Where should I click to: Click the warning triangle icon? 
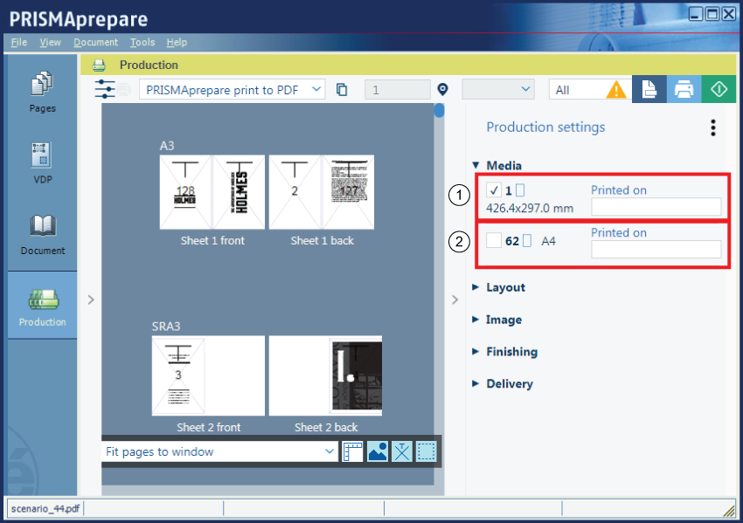[x=617, y=89]
